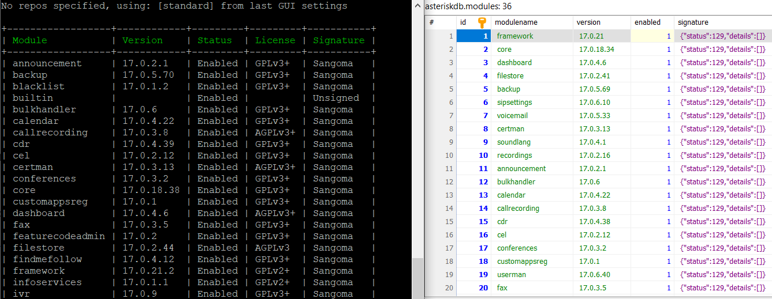Screen dimensions: 772x299
Task: Click terminal version 17.0.5.70 for backup
Action: [x=148, y=75]
